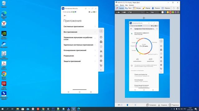Image resolution: width=199 pixels, height=111 pixels.
Task: Tap the Android recents square in the Приложения MirrorGo window
Action: pos(91,92)
